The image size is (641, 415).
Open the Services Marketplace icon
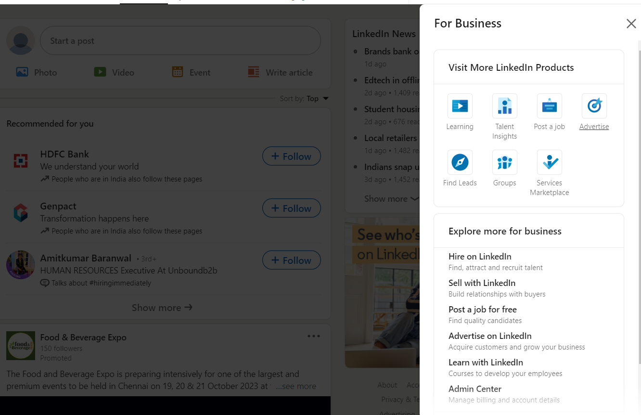click(549, 162)
